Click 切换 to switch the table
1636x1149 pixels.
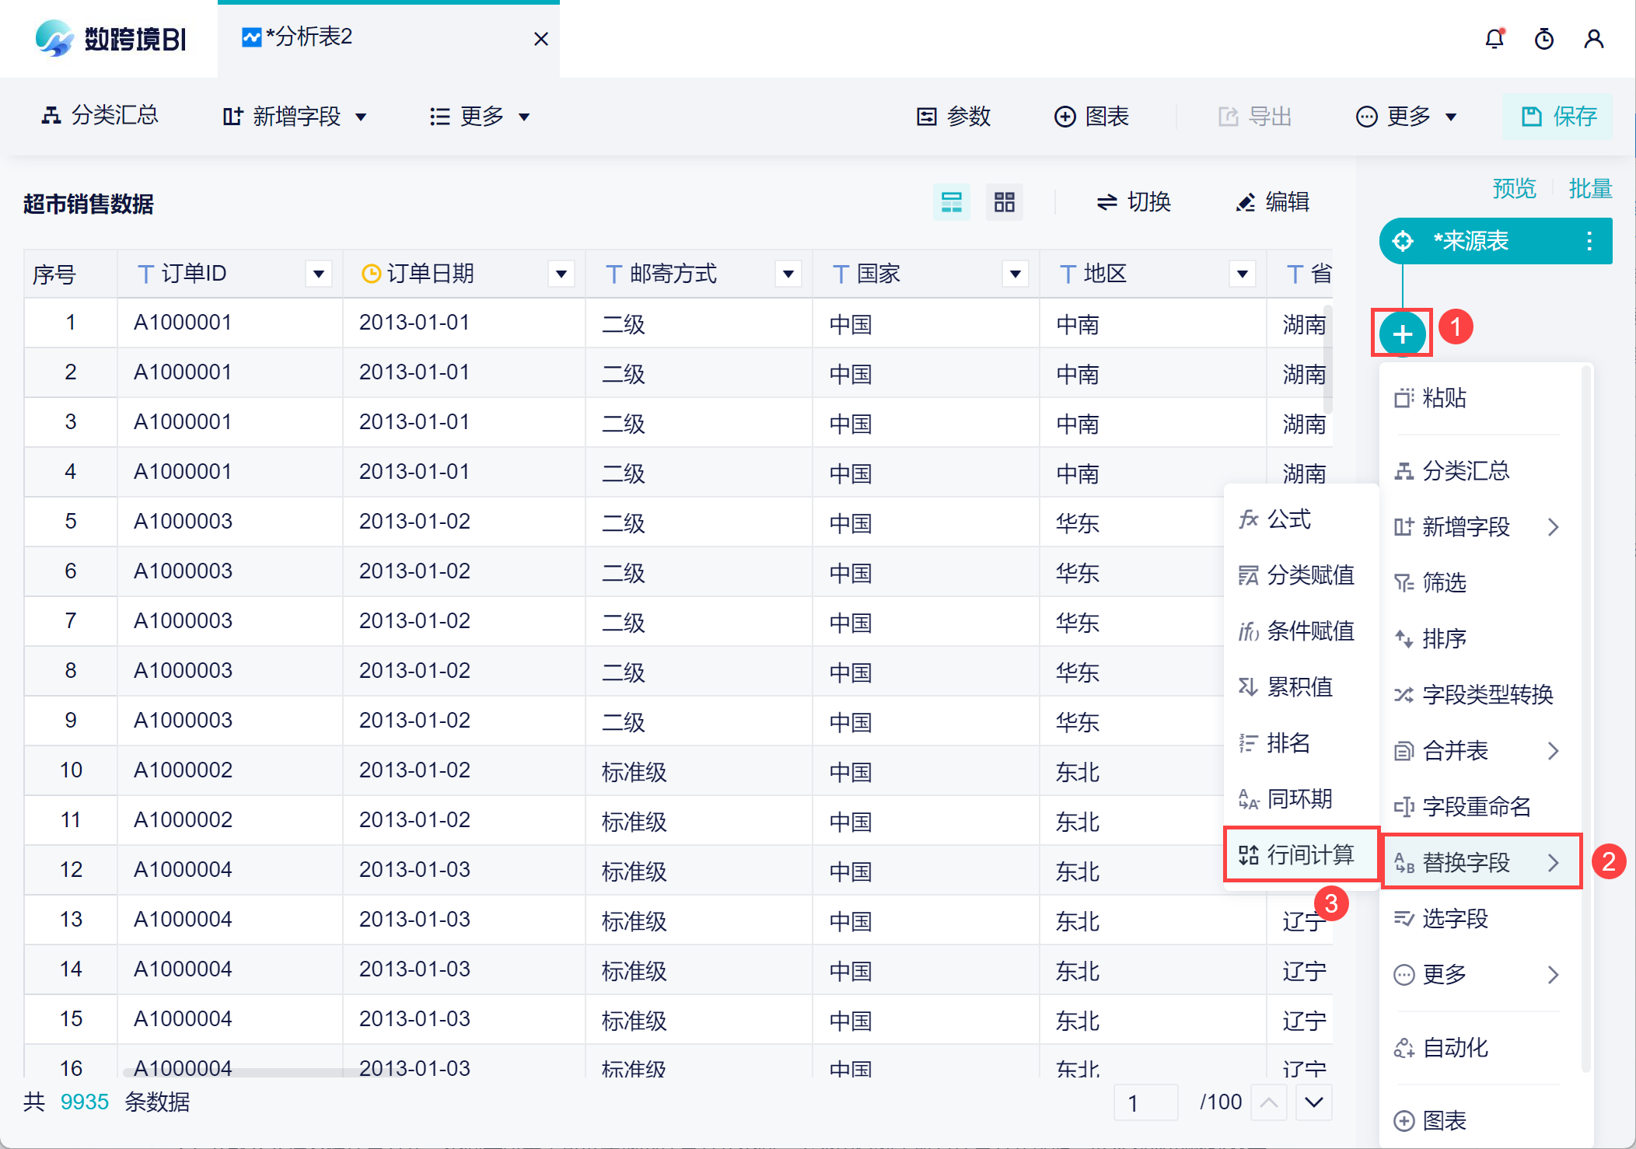point(1134,202)
